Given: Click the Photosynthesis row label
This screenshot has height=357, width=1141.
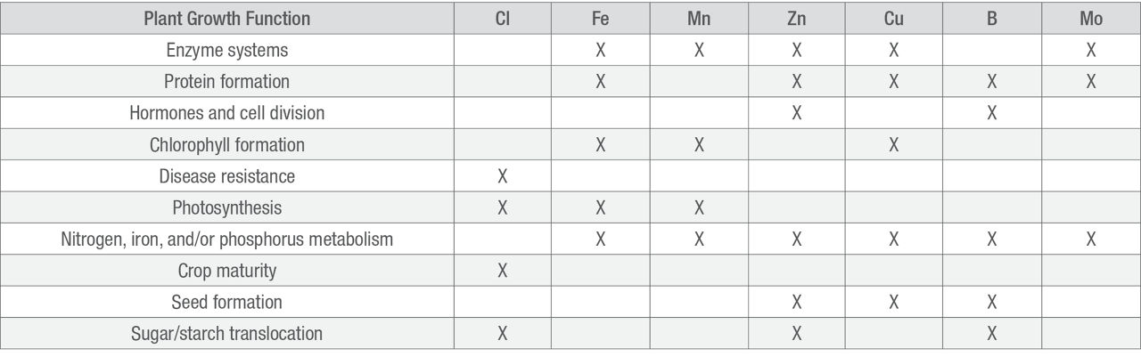Looking at the screenshot, I should (x=226, y=207).
